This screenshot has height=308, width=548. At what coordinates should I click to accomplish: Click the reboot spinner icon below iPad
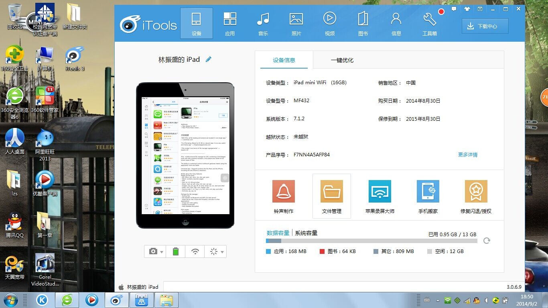coord(213,251)
